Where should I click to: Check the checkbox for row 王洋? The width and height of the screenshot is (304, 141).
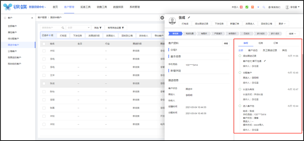click(44, 75)
